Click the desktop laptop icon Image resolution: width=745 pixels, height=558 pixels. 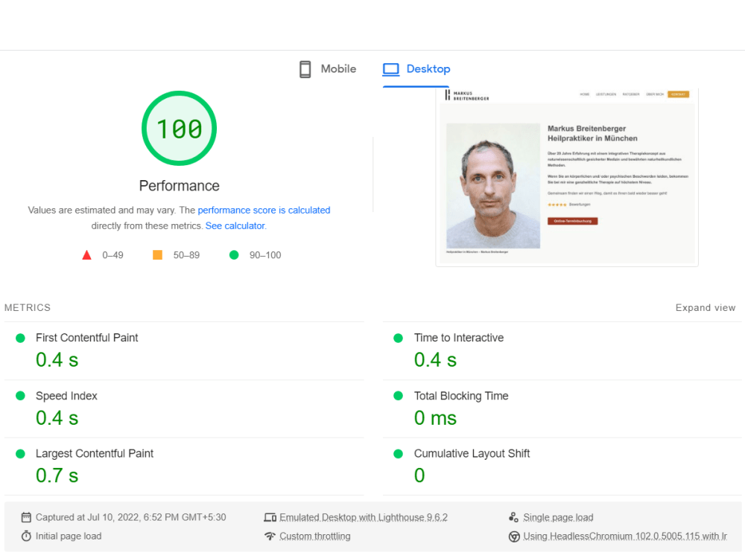pyautogui.click(x=391, y=69)
